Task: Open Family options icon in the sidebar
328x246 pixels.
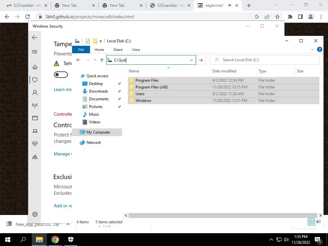Action: click(35, 157)
